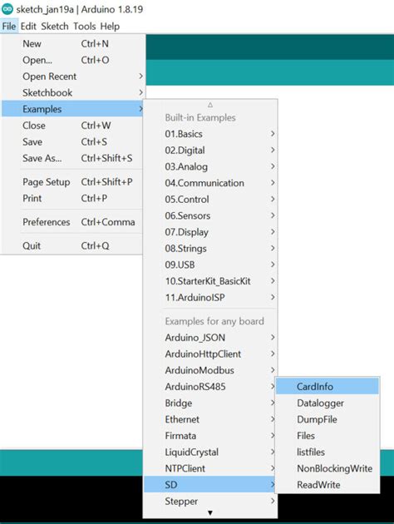Image resolution: width=394 pixels, height=524 pixels.
Task: Expand the 02.Digital examples
Action: tap(210, 150)
